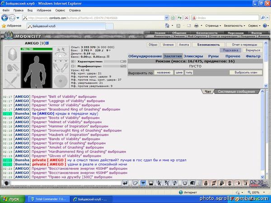Click the Вернуться button

tap(252, 50)
